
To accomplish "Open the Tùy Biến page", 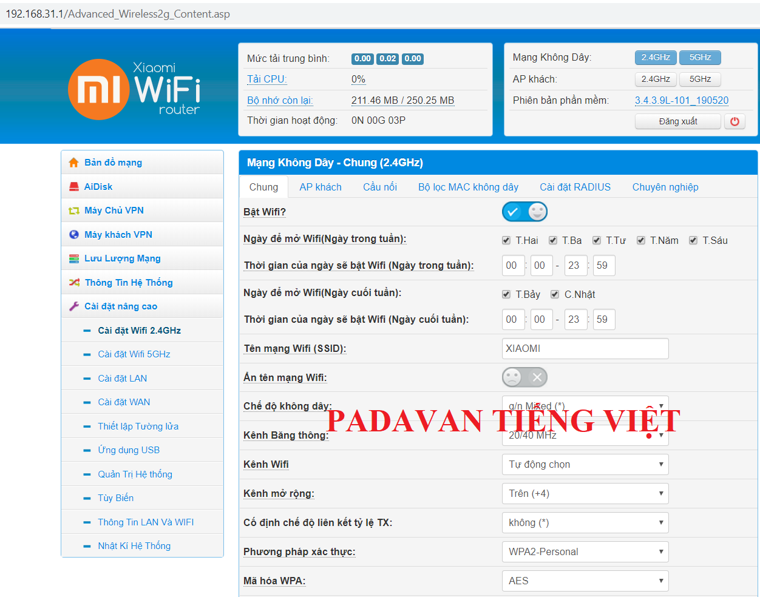I will [x=116, y=498].
